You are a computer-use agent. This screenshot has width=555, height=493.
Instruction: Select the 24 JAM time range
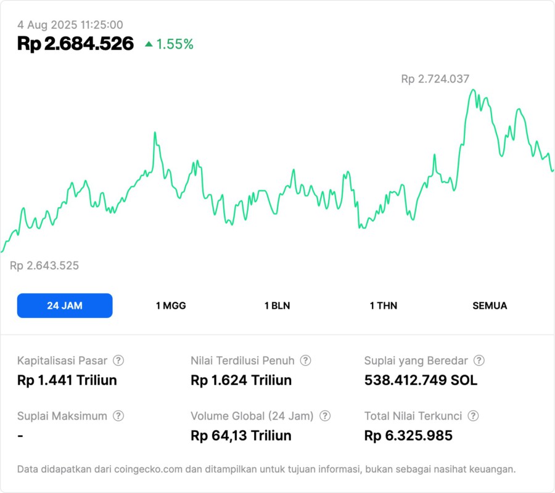pos(65,306)
